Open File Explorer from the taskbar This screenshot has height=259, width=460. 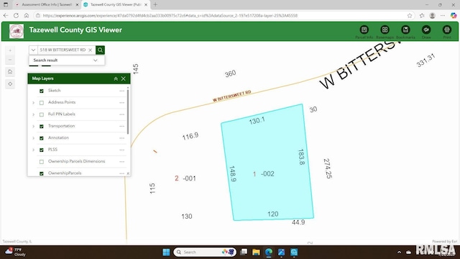tap(256, 253)
